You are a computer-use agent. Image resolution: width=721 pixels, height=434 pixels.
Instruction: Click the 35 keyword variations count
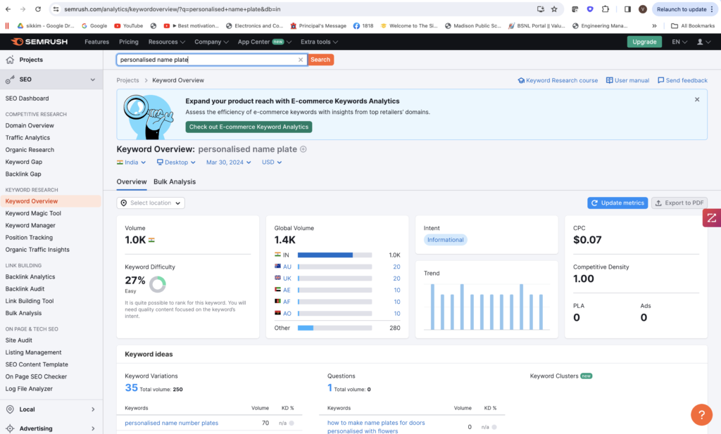pyautogui.click(x=131, y=388)
